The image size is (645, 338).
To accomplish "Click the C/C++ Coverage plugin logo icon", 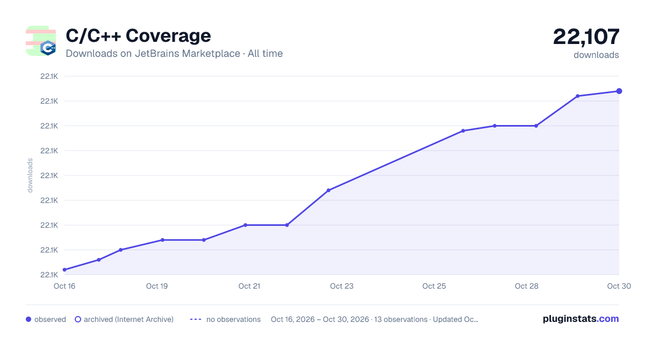I will pos(41,41).
